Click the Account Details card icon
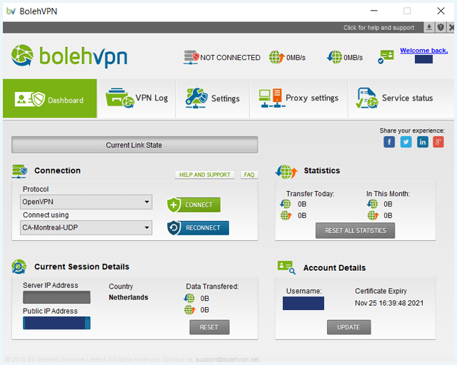457x365 pixels. click(286, 267)
